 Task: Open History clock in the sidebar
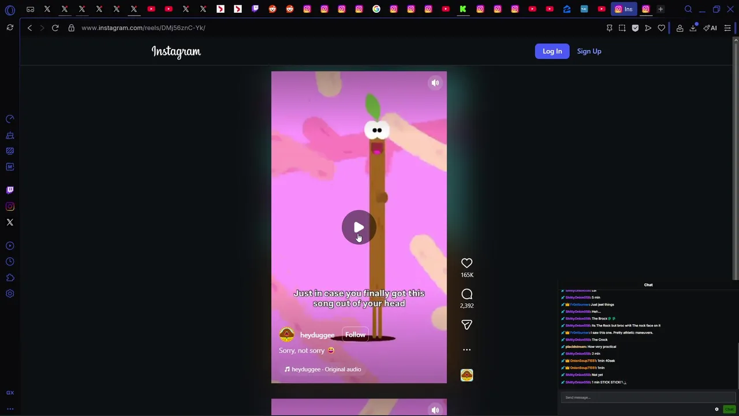(x=10, y=262)
